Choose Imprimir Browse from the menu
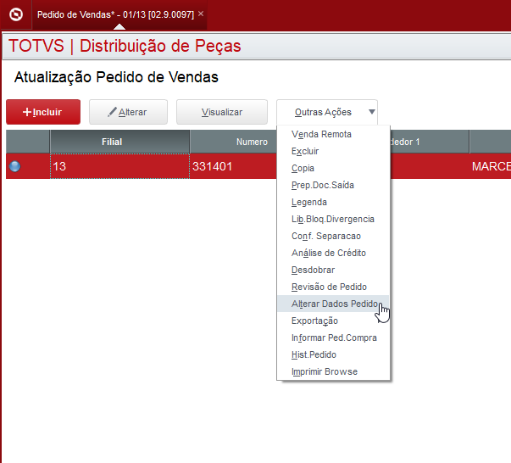This screenshot has width=511, height=463. click(x=333, y=371)
